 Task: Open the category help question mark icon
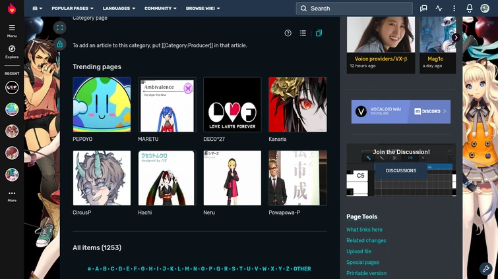(x=288, y=33)
